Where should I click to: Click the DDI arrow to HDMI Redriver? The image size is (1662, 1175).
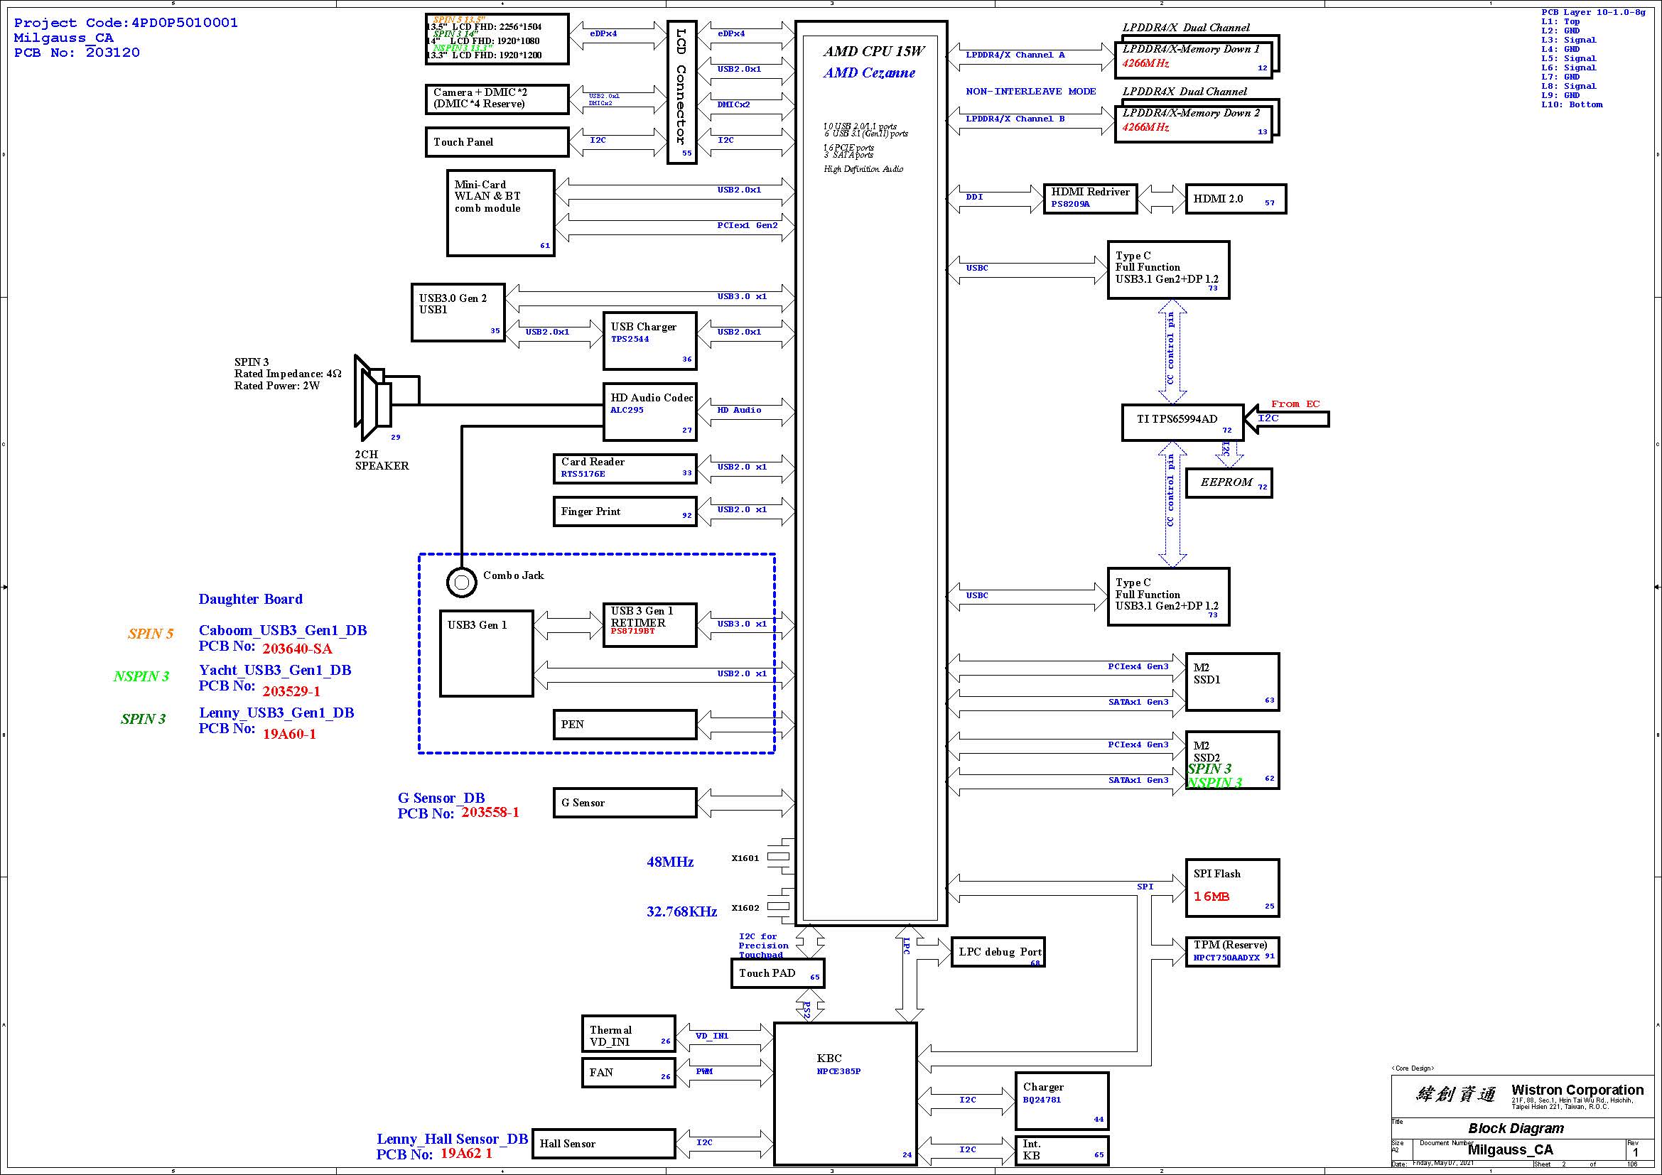coord(995,198)
